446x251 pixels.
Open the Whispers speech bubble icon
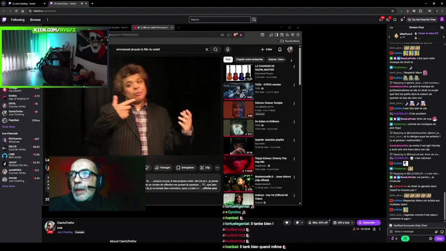(395, 20)
